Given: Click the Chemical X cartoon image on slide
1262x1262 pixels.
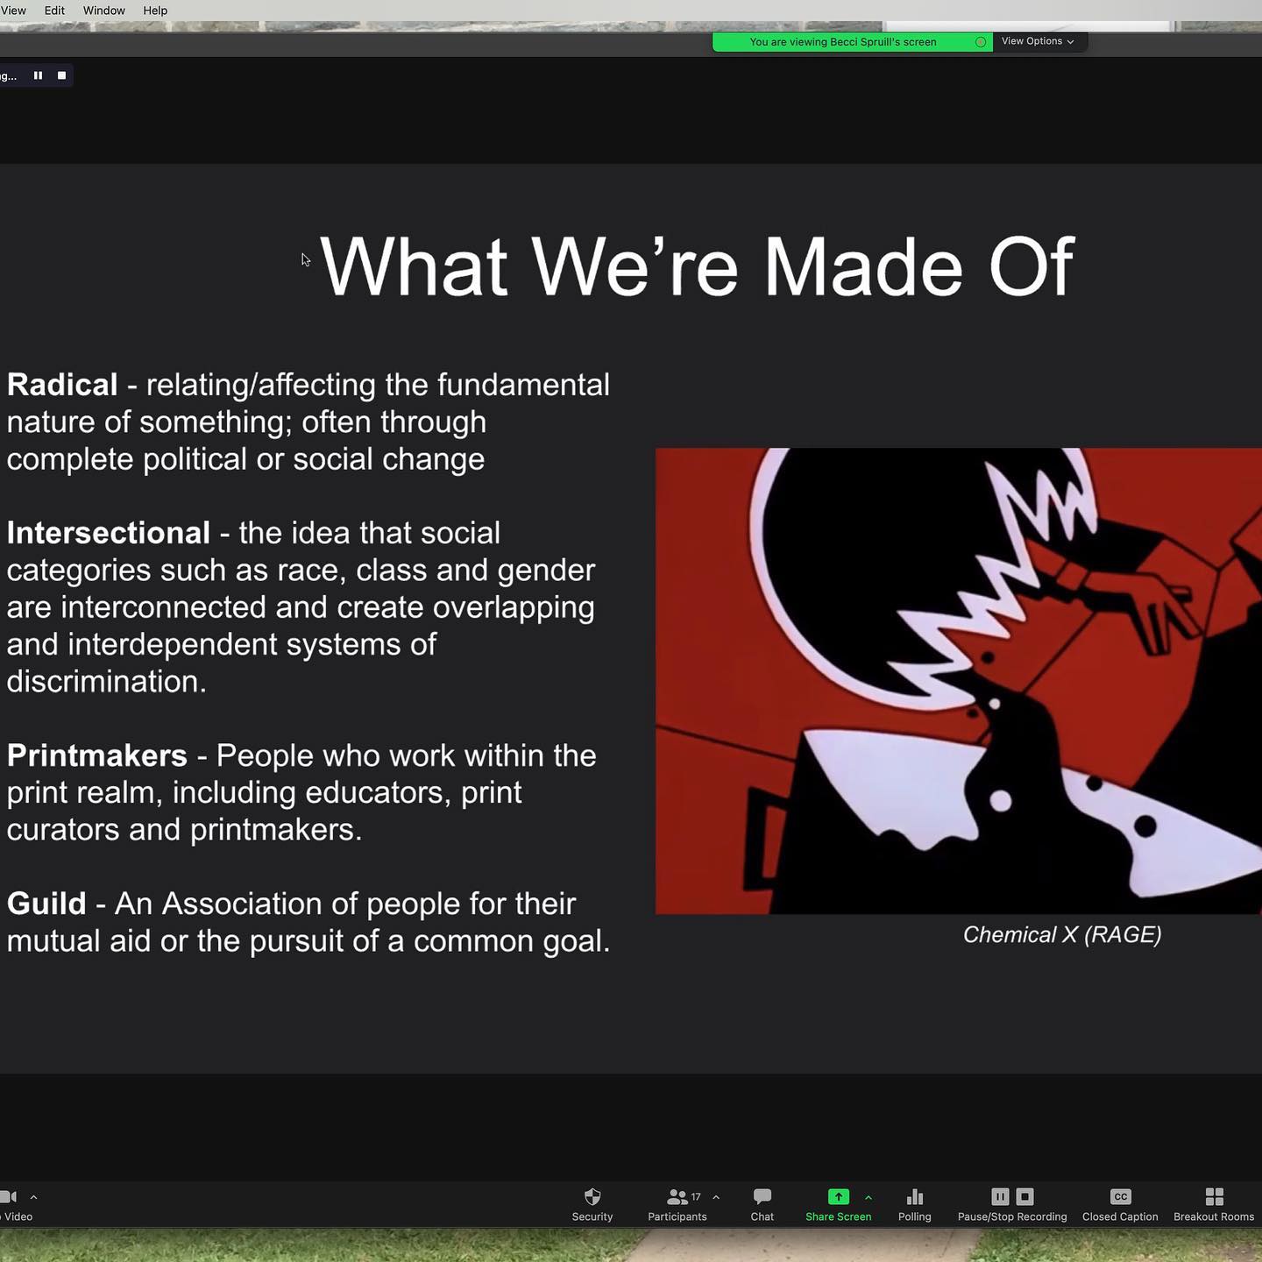Looking at the screenshot, I should click(x=958, y=681).
